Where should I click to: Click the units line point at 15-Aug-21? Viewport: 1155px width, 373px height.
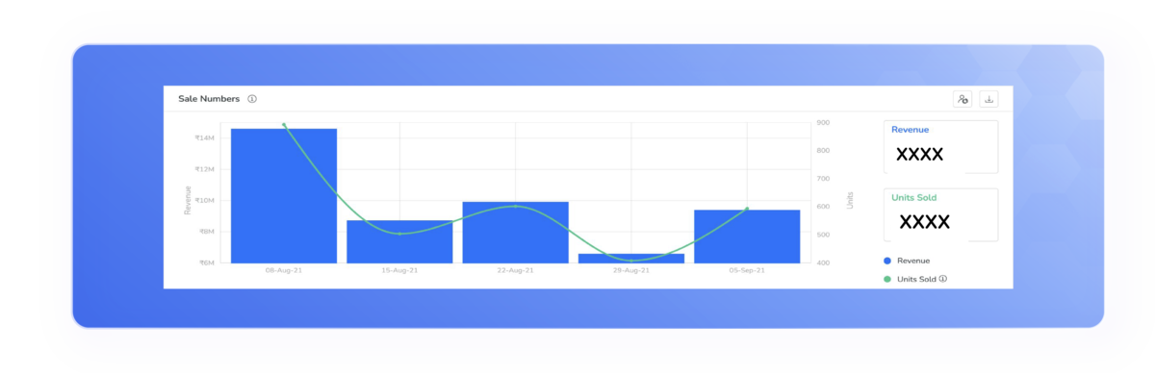tap(399, 234)
